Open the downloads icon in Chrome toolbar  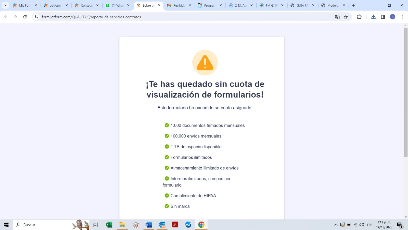coord(373,17)
